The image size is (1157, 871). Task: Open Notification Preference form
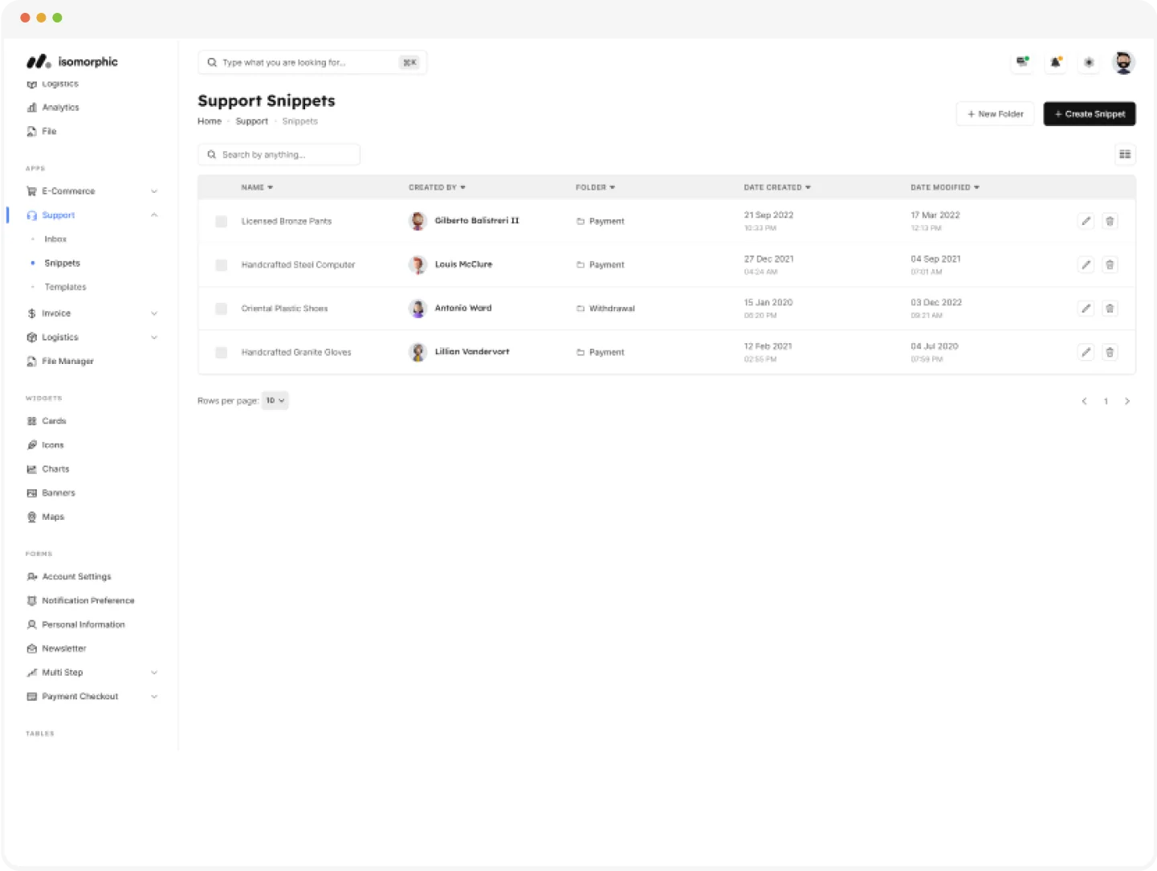[x=80, y=601]
